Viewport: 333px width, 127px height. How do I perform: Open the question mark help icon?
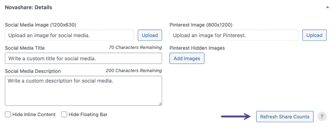pos(322,117)
